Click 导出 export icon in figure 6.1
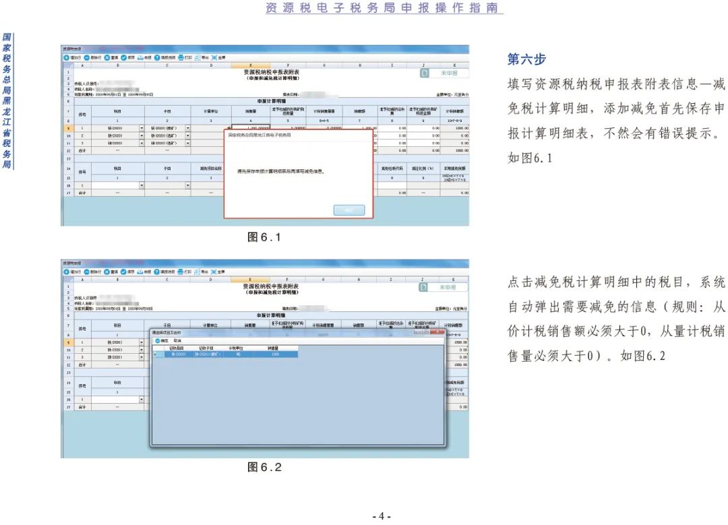Image resolution: width=728 pixels, height=525 pixels. coord(198,57)
